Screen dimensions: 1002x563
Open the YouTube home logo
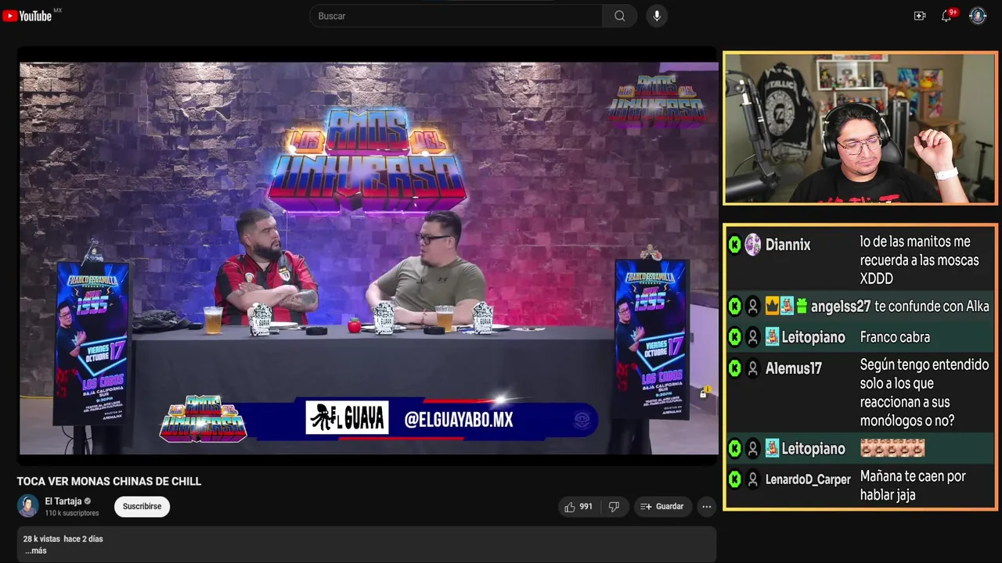tap(27, 16)
